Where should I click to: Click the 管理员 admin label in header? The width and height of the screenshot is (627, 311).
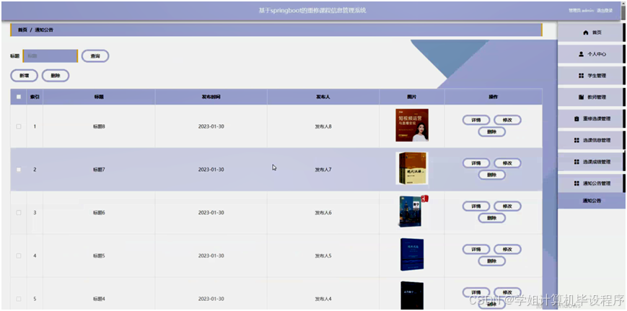(x=582, y=11)
